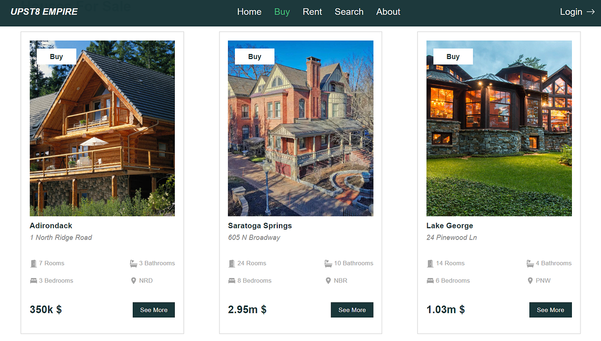Click the Saratoga Springs house photo
The image size is (601, 341).
click(300, 128)
